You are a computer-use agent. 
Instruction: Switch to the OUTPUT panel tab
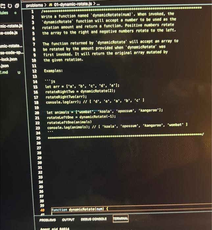pyautogui.click(x=68, y=219)
